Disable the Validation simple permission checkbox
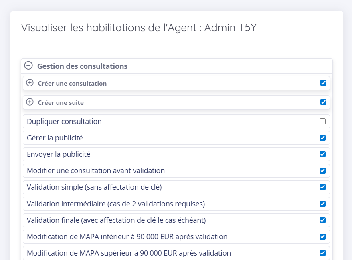 point(322,187)
